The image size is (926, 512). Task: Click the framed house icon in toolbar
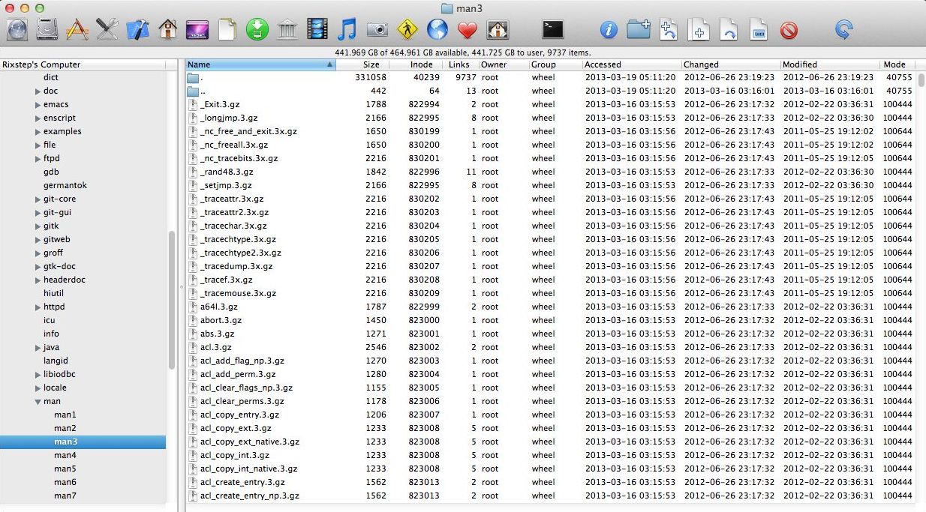pyautogui.click(x=498, y=29)
